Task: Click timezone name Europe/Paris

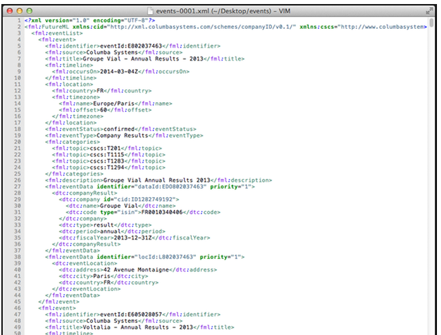Action: (x=114, y=104)
